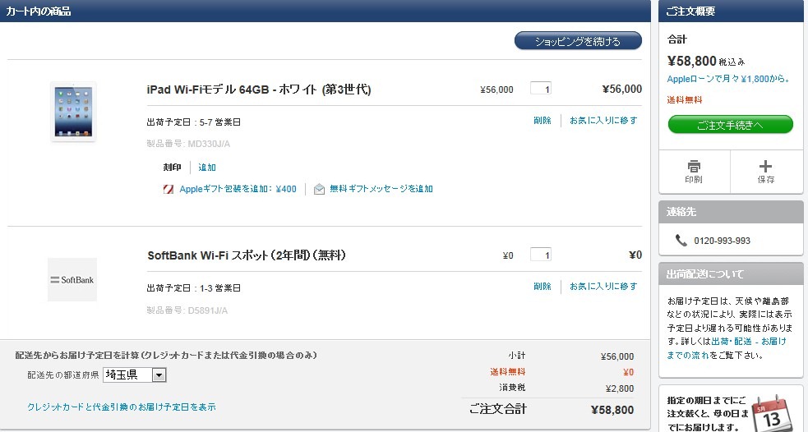This screenshot has width=808, height=432.
Task: Click the 0120-993-993 phone number
Action: click(x=722, y=241)
